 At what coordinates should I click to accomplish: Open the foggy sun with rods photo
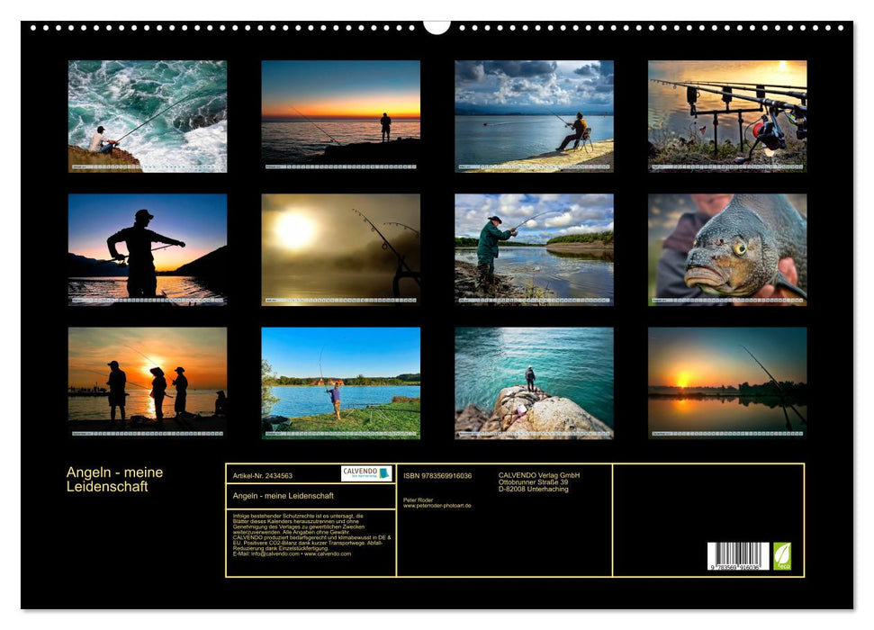(x=340, y=249)
